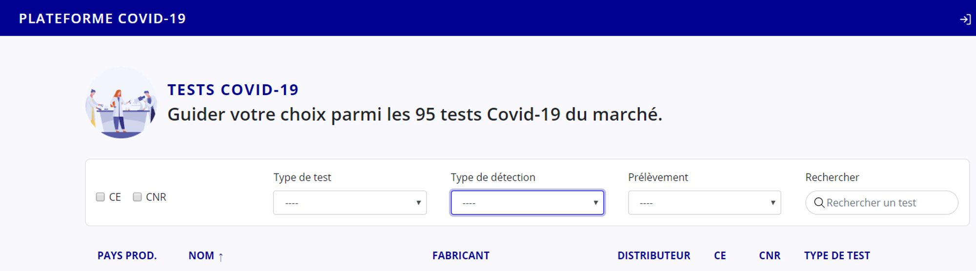Sort table by NOM column header

tap(201, 256)
